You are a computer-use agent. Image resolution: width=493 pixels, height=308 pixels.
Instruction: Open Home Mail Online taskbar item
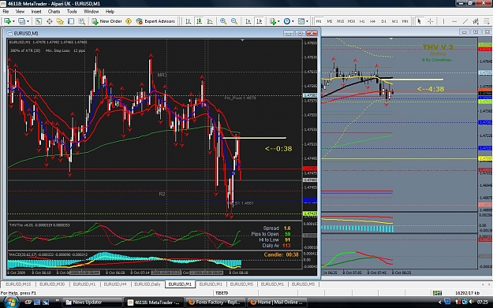[x=277, y=302]
